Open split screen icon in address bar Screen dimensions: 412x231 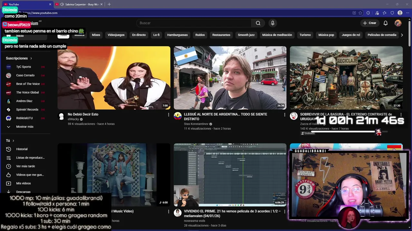pyautogui.click(x=354, y=13)
